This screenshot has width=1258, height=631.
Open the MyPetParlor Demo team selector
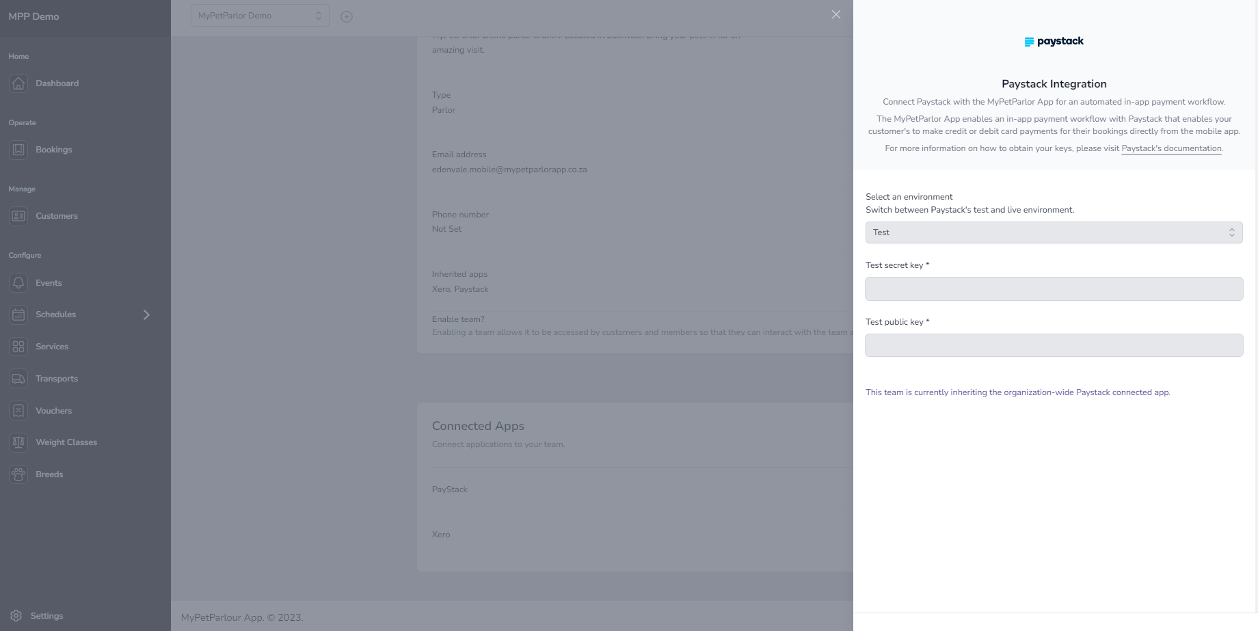coord(260,15)
